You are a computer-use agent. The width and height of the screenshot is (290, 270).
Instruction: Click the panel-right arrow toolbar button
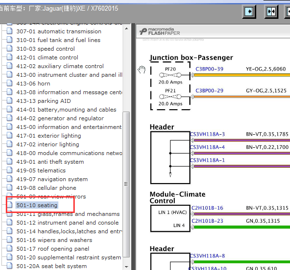[x=249, y=12]
